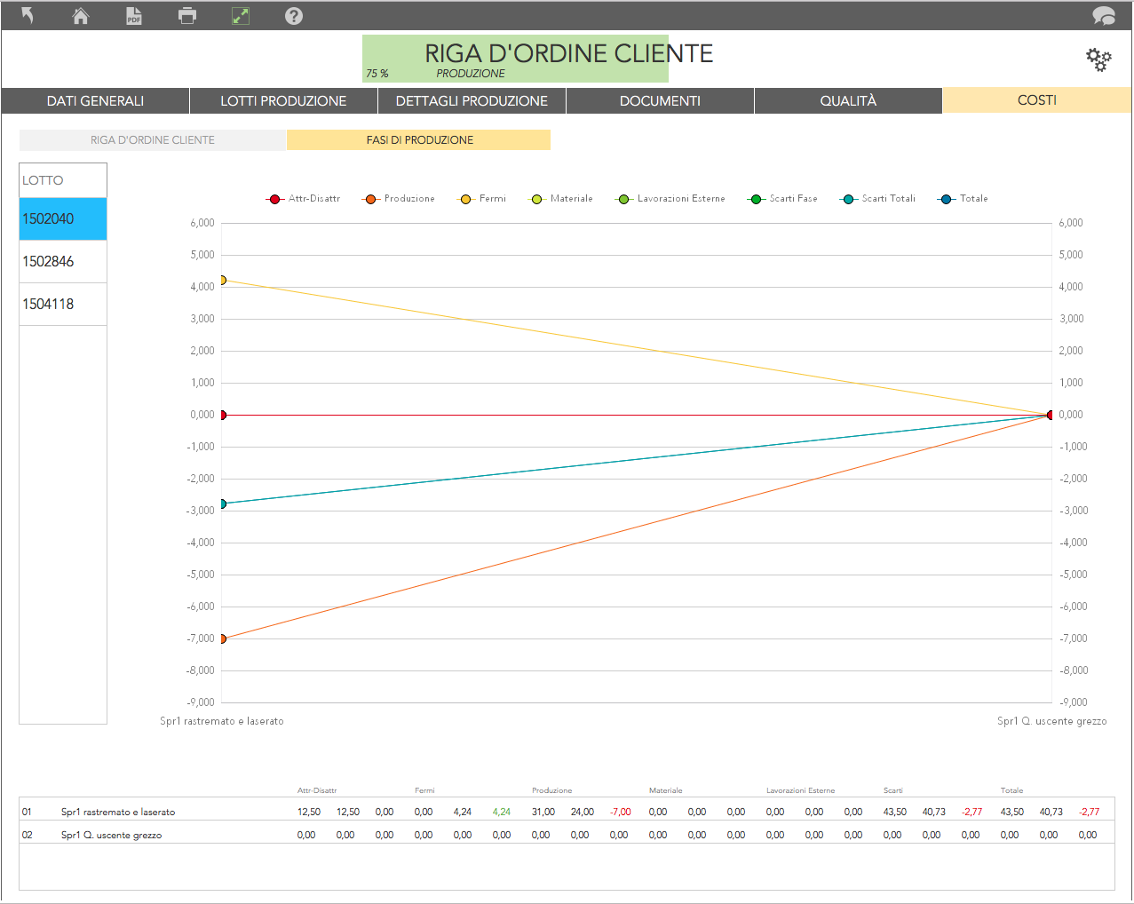Switch to RIGA D'ORDINE CLIENTE subtab

(x=153, y=140)
